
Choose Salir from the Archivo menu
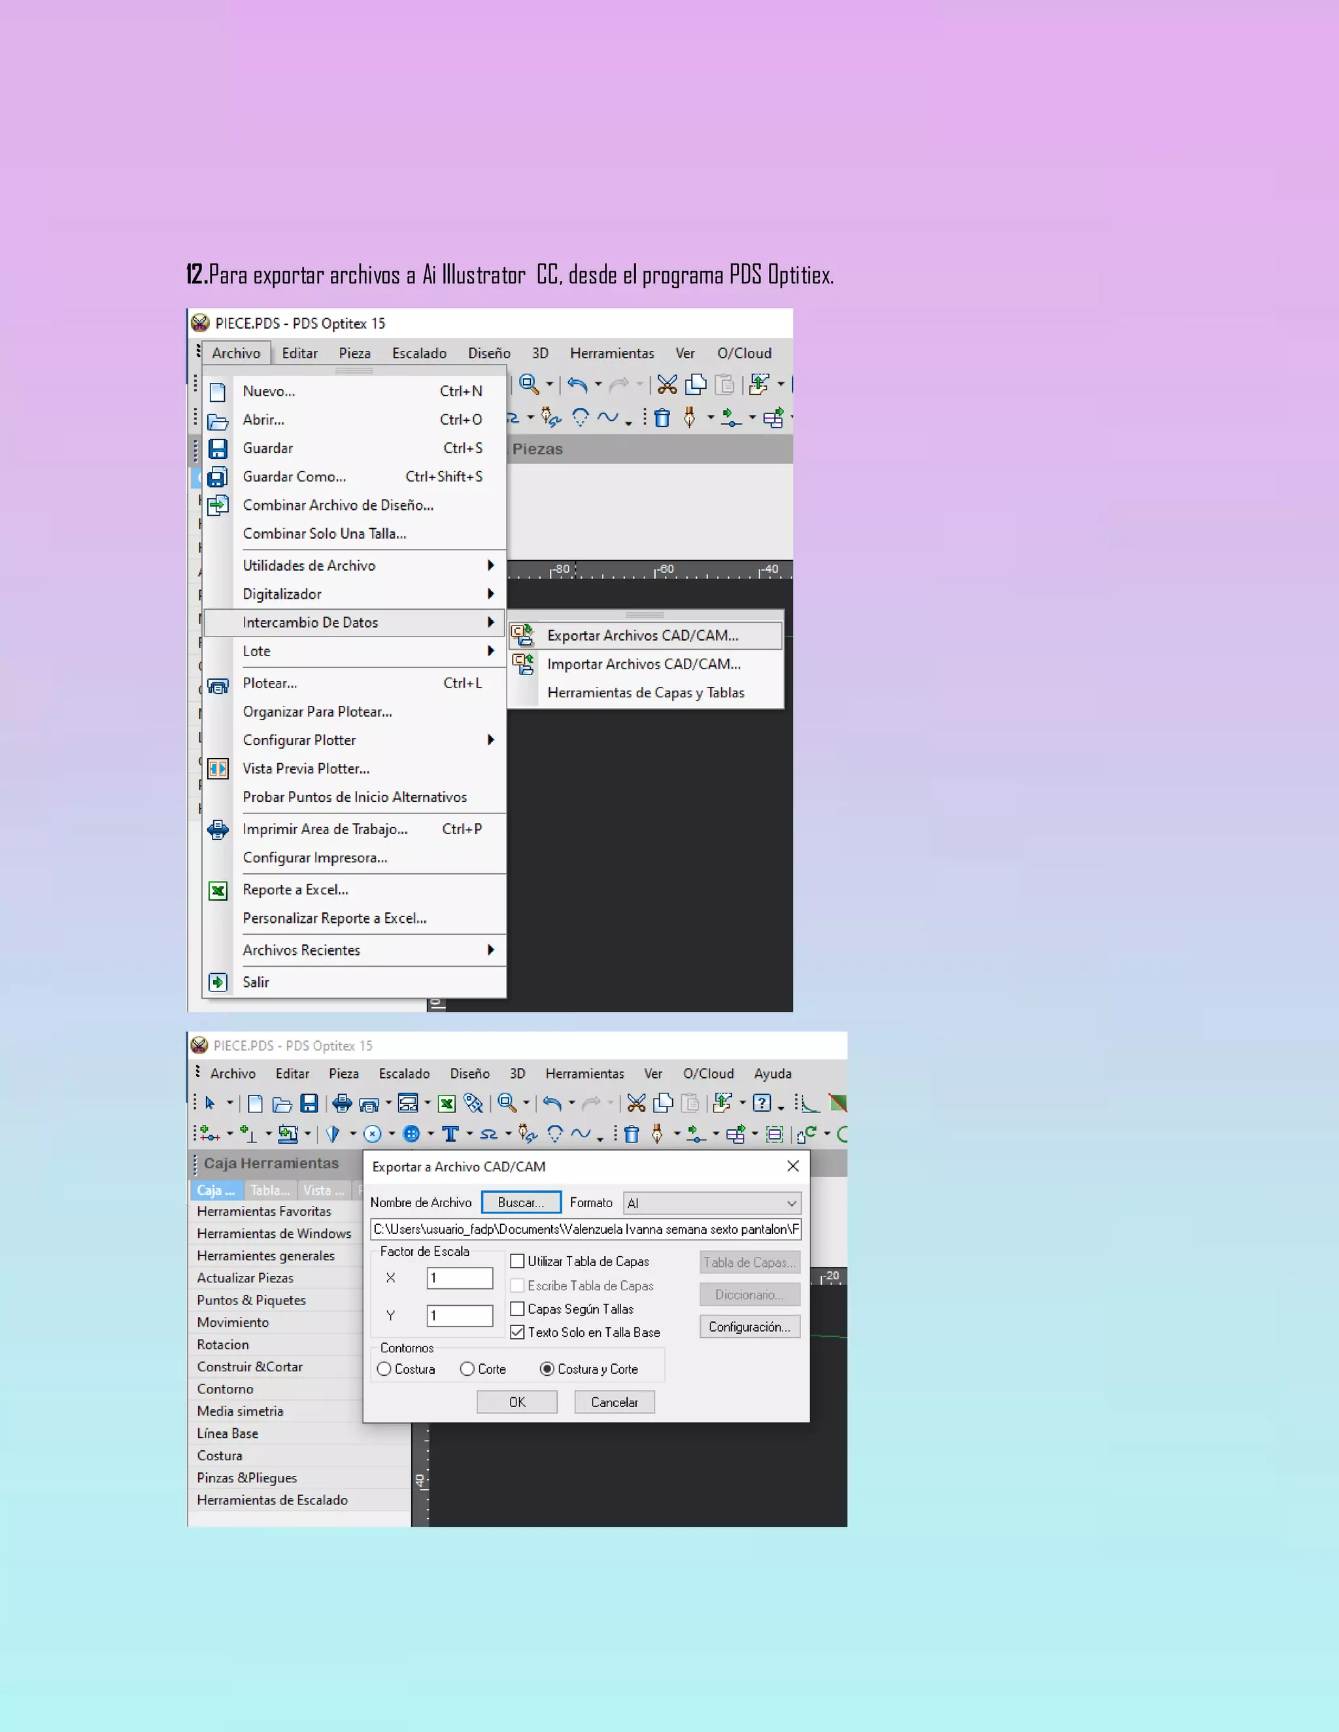point(354,982)
